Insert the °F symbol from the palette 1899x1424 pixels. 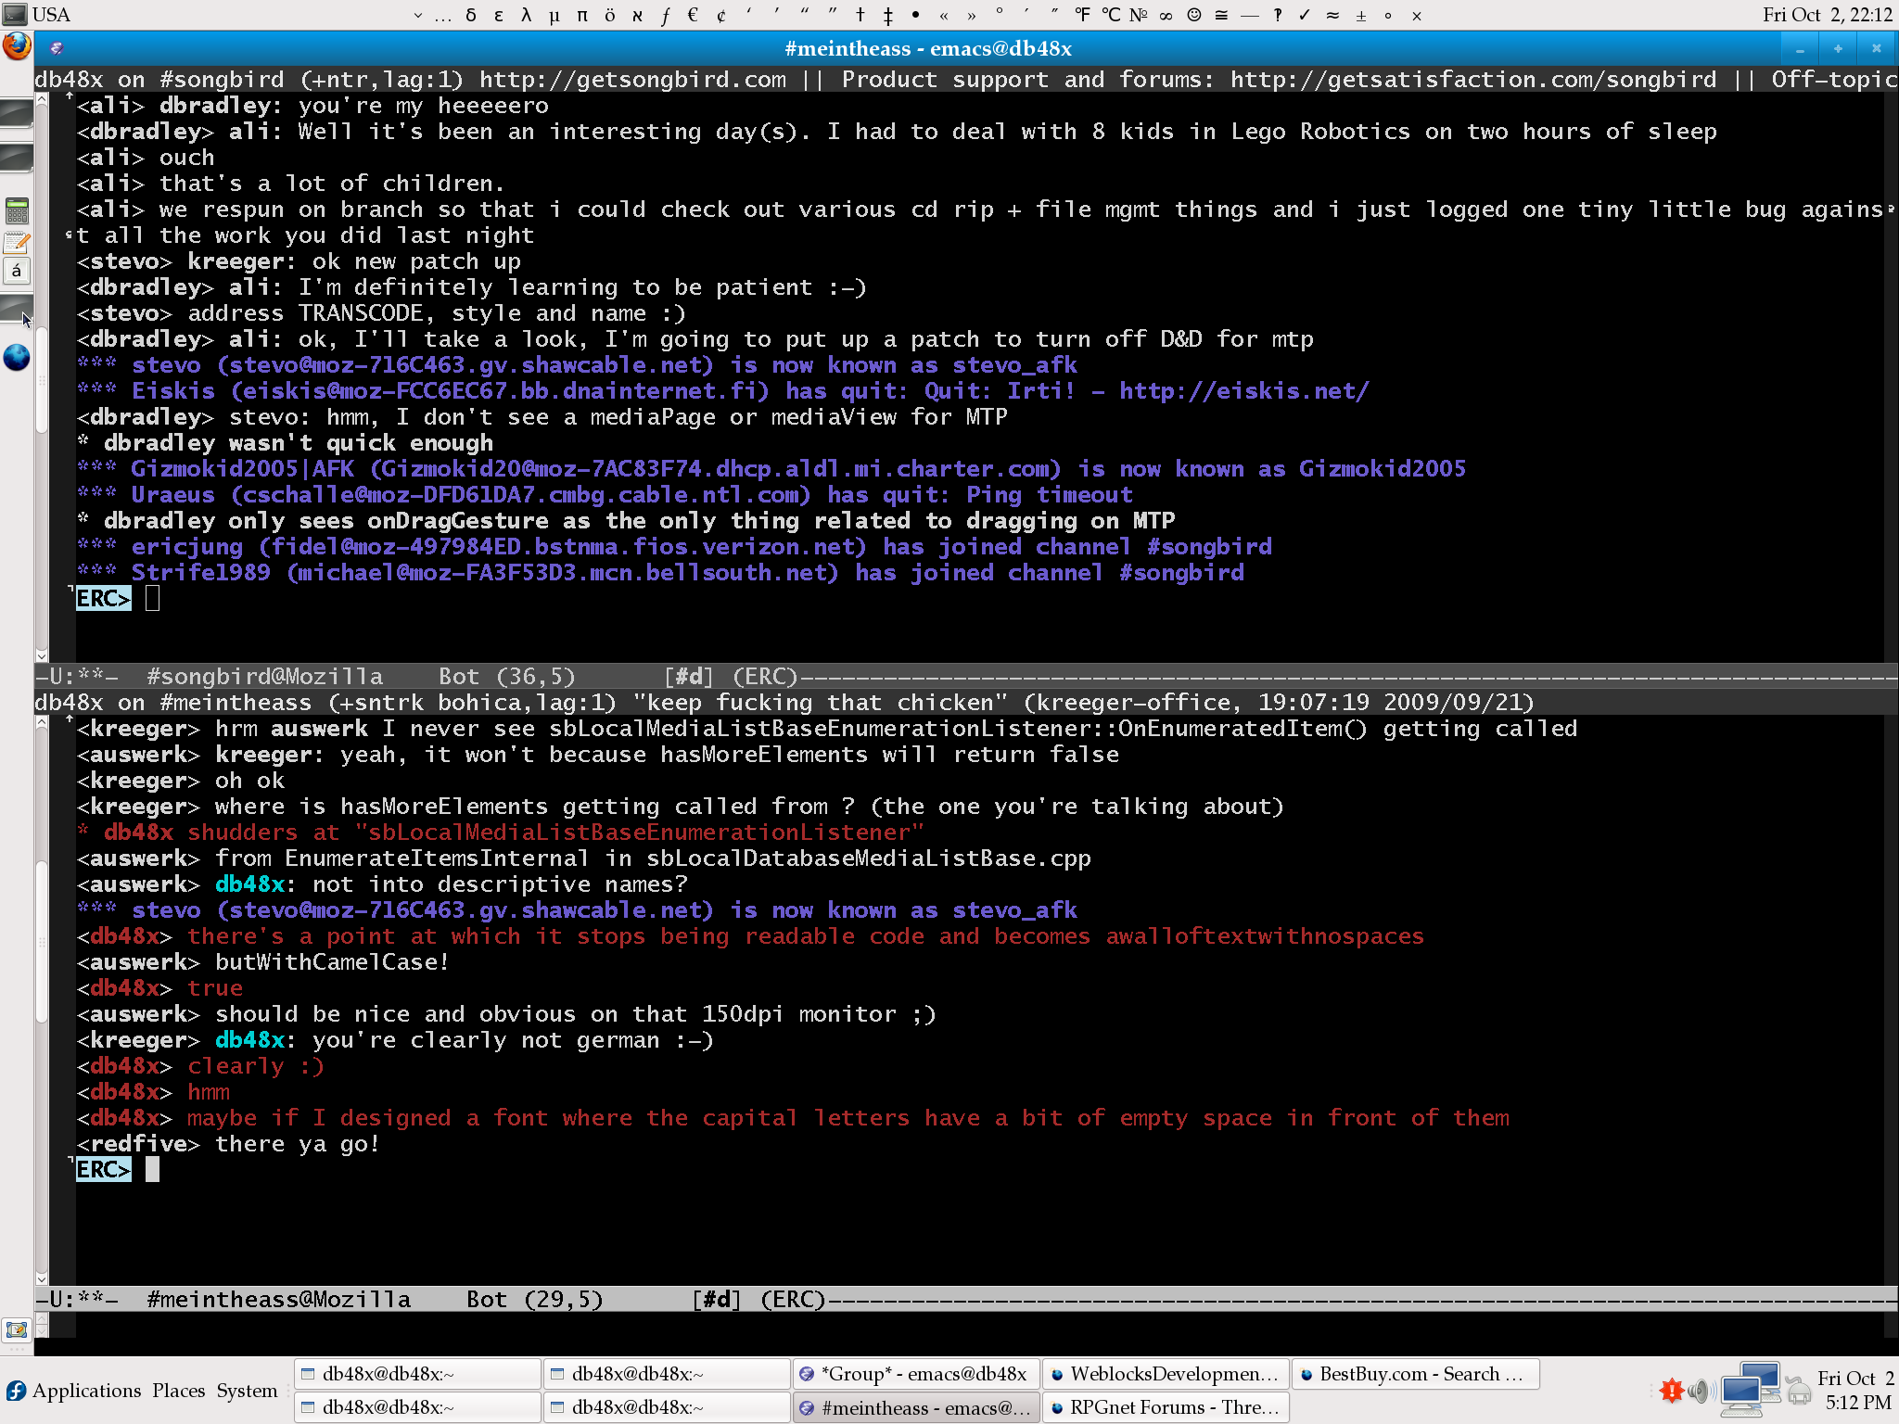pyautogui.click(x=1082, y=15)
